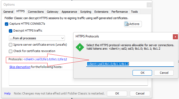
Task: Cancel the HTTPS Protocols dialog
Action: [x=164, y=73]
